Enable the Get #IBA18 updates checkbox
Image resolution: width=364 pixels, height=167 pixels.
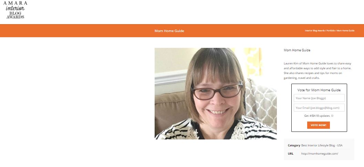[x=332, y=116]
